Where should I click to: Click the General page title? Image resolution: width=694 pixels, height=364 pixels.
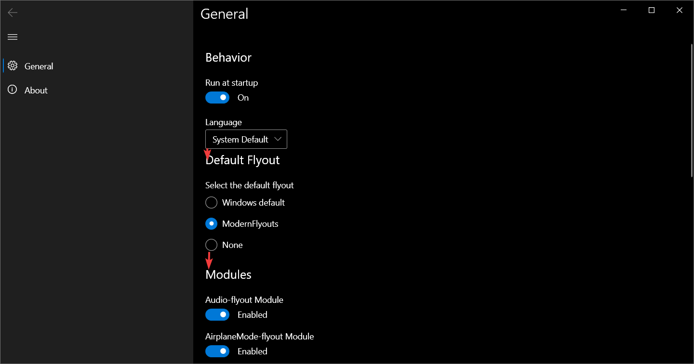pyautogui.click(x=225, y=14)
